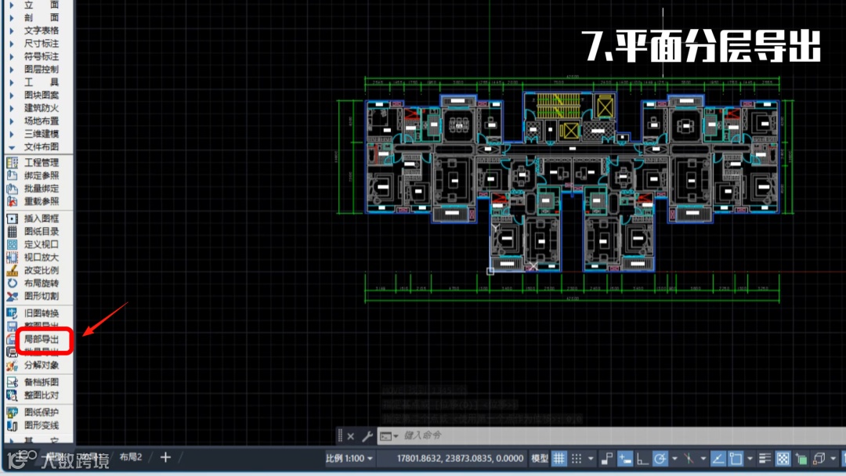Open isometric drafting dropdown arrow
Screen dimensions: 846x476
(x=703, y=459)
